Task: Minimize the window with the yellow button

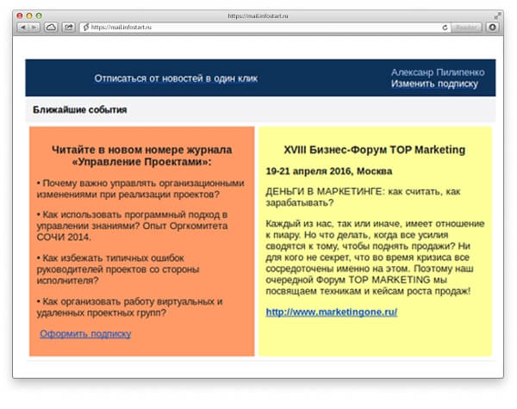Action: coord(29,15)
